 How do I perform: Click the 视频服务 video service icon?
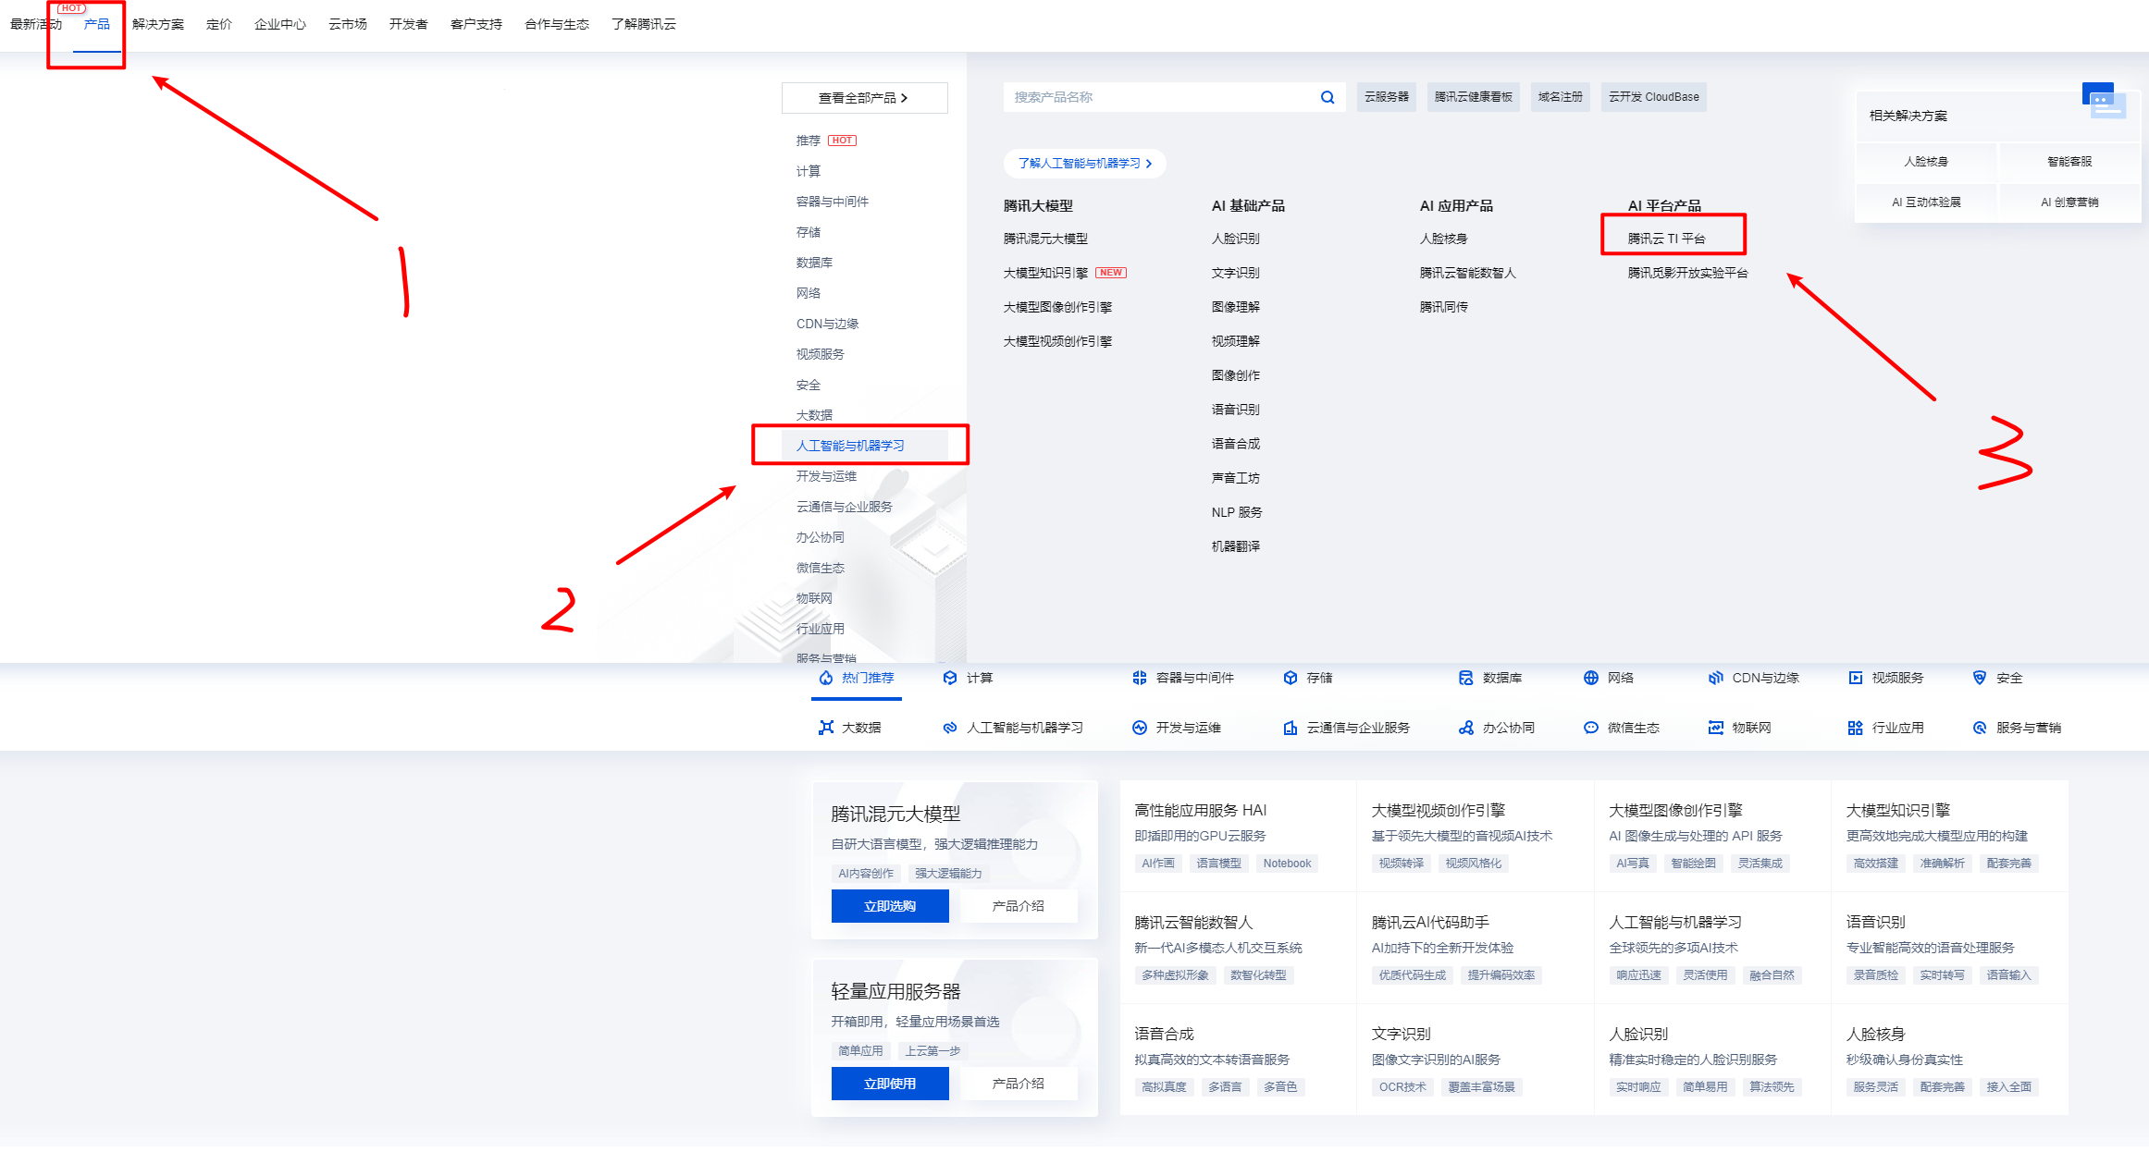coord(1856,678)
